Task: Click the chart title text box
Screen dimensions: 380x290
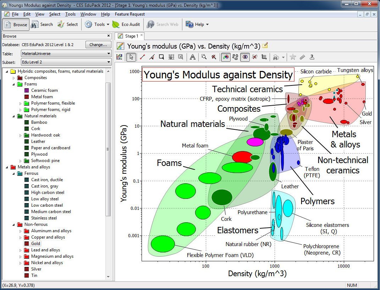Action: click(218, 74)
